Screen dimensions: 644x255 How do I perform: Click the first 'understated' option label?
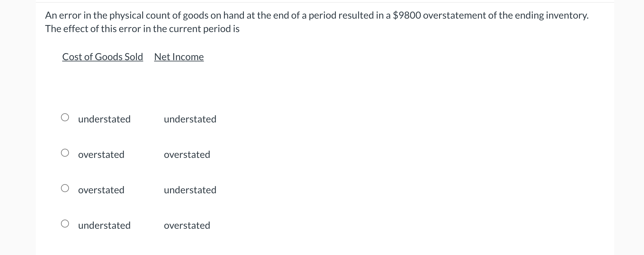tap(104, 119)
